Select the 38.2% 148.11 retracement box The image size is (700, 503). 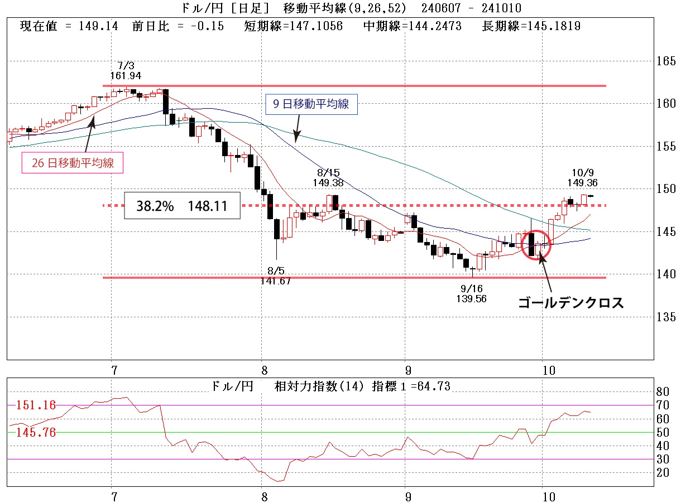coord(182,206)
